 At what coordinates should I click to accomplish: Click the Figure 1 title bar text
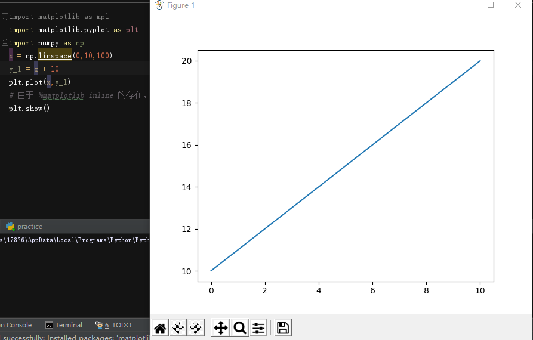point(181,5)
